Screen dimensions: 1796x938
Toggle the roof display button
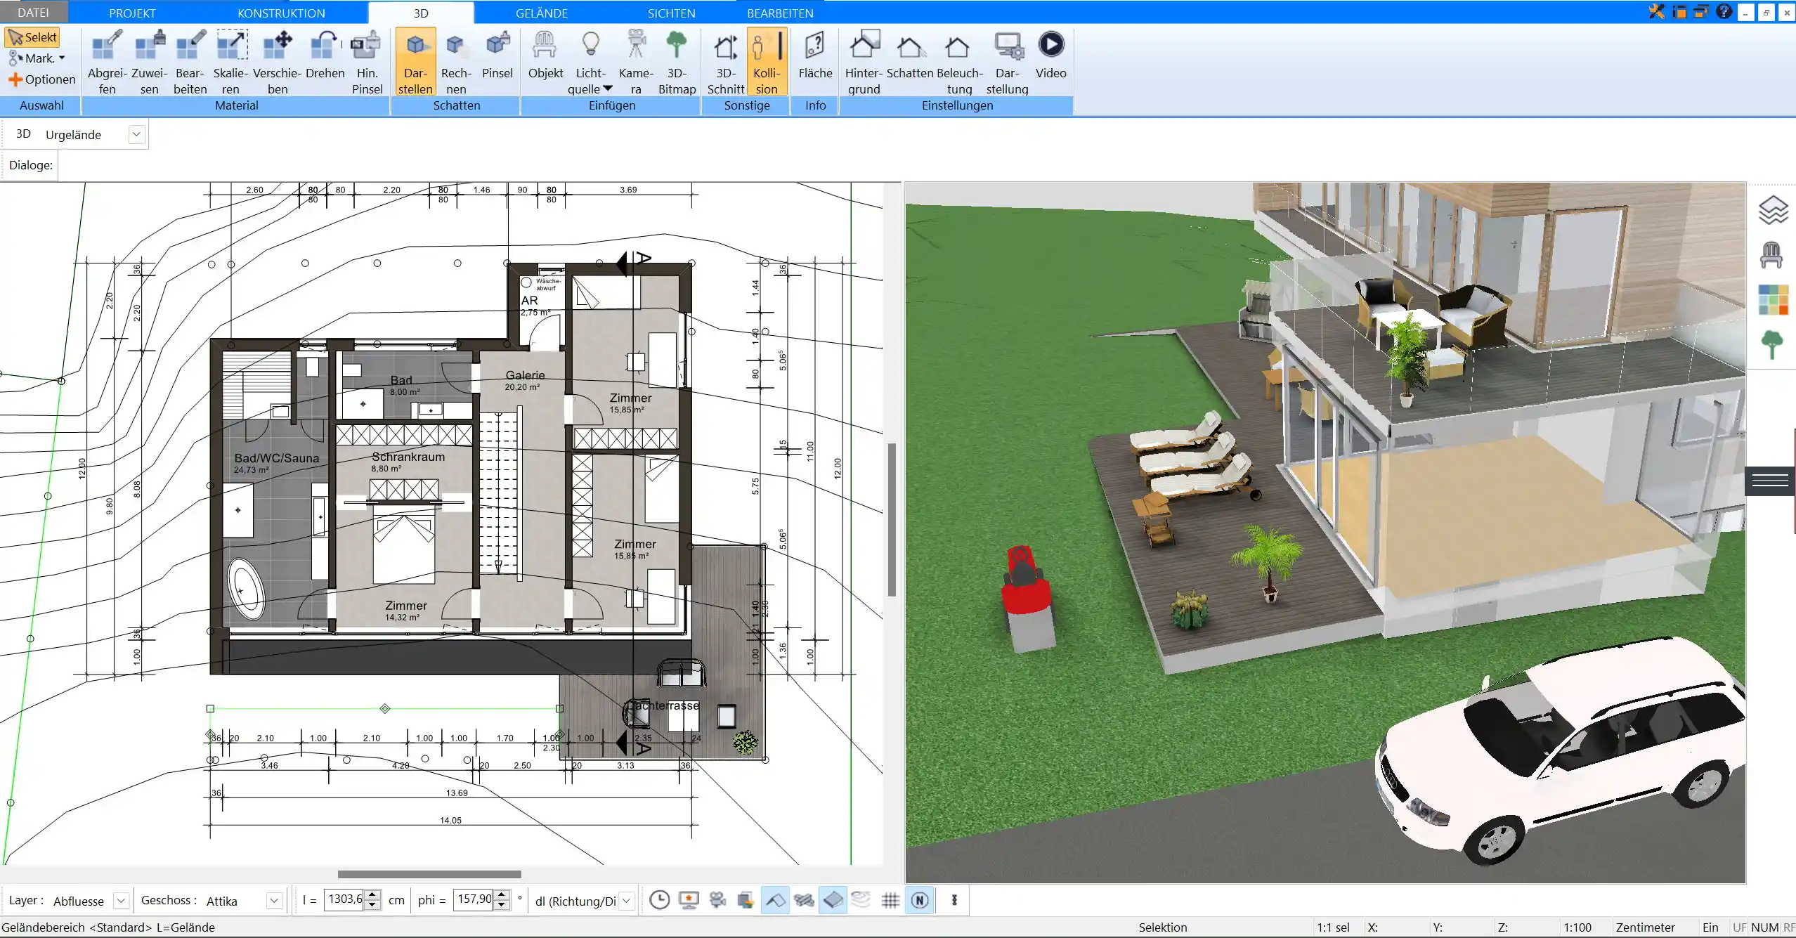(x=775, y=900)
